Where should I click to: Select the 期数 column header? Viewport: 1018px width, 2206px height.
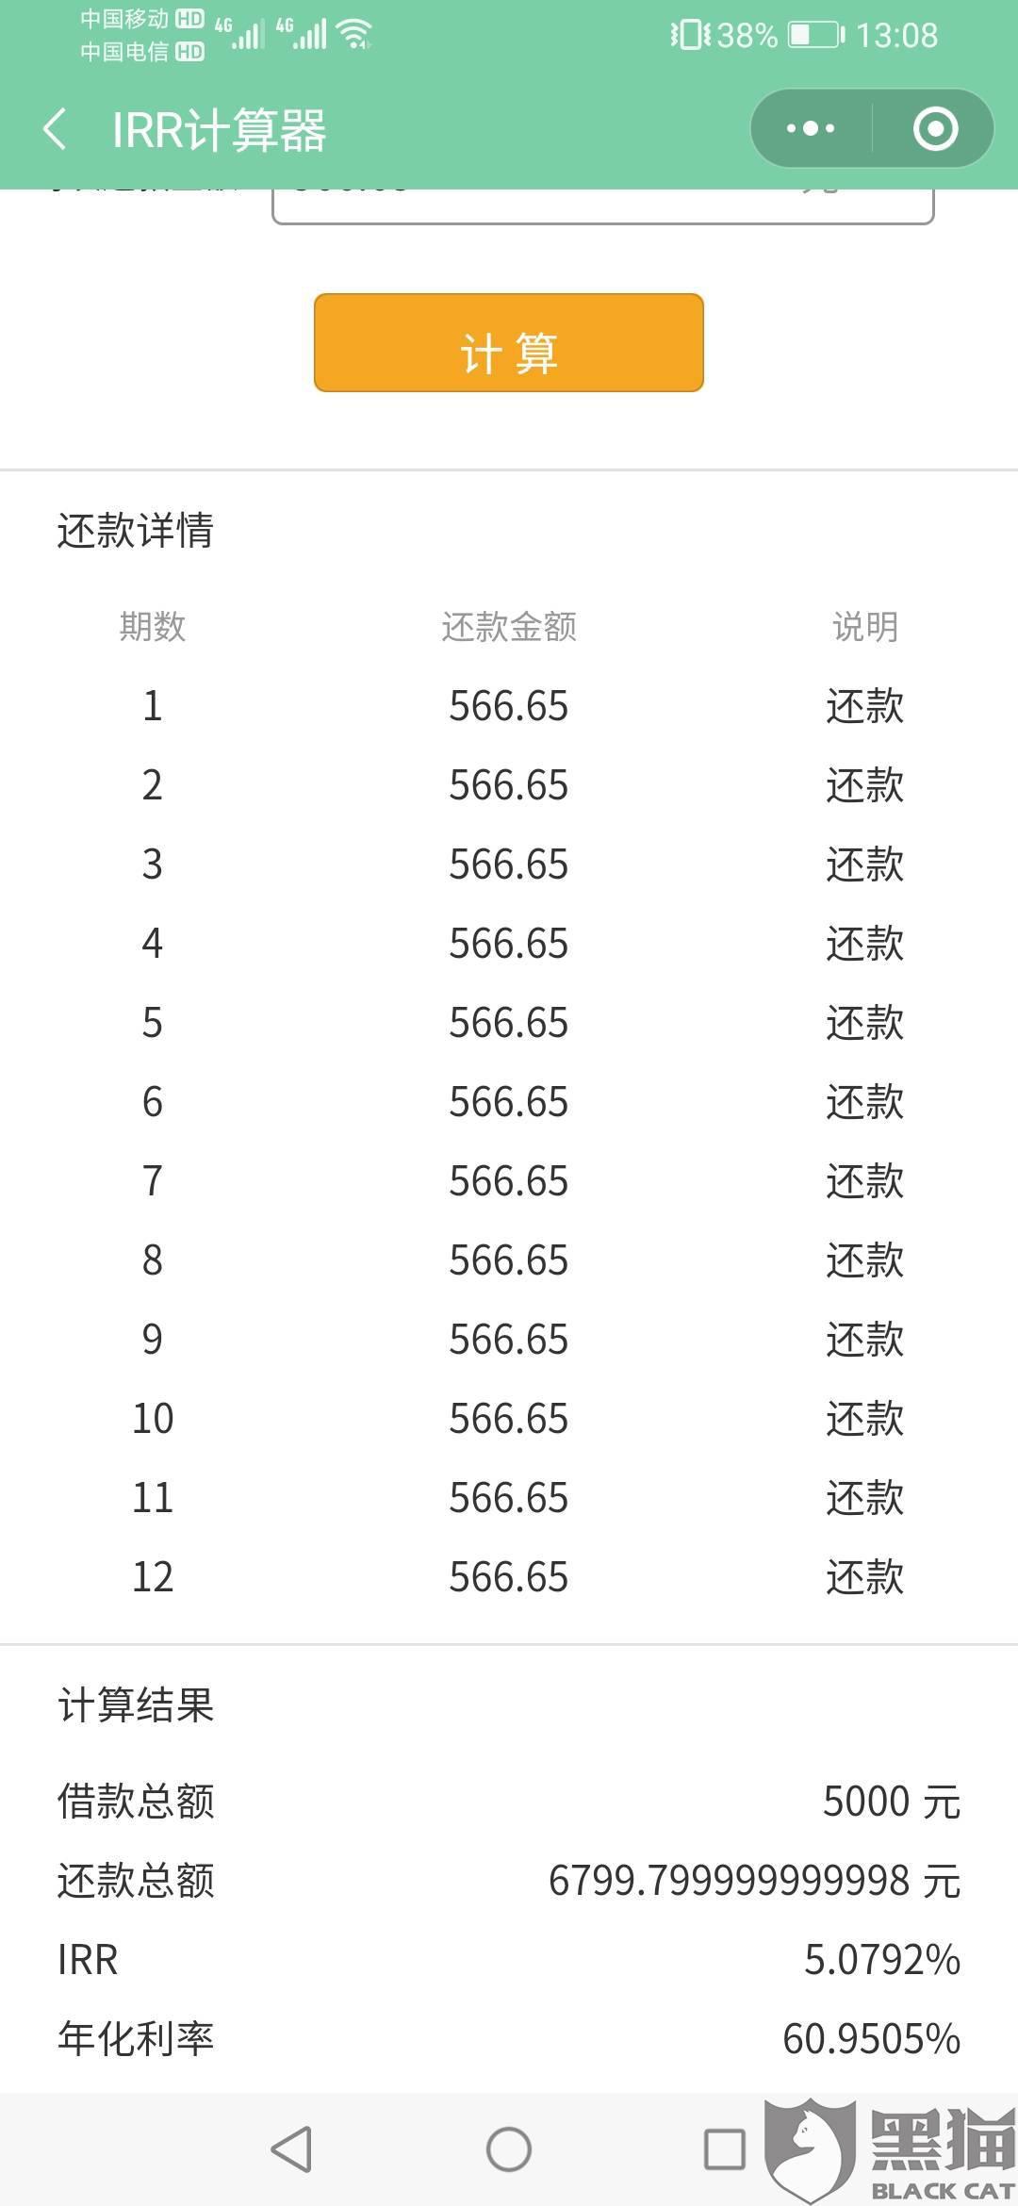[153, 627]
